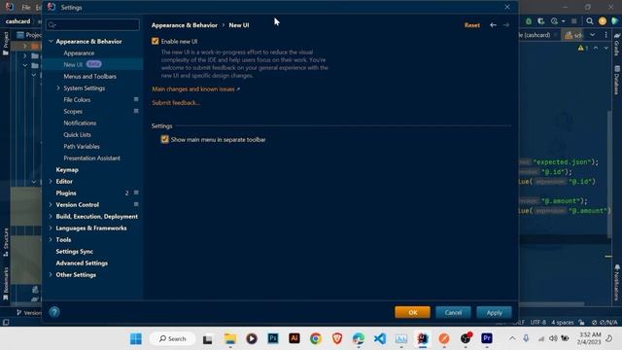622x350 pixels.
Task: Click the Apply button
Action: coord(495,312)
